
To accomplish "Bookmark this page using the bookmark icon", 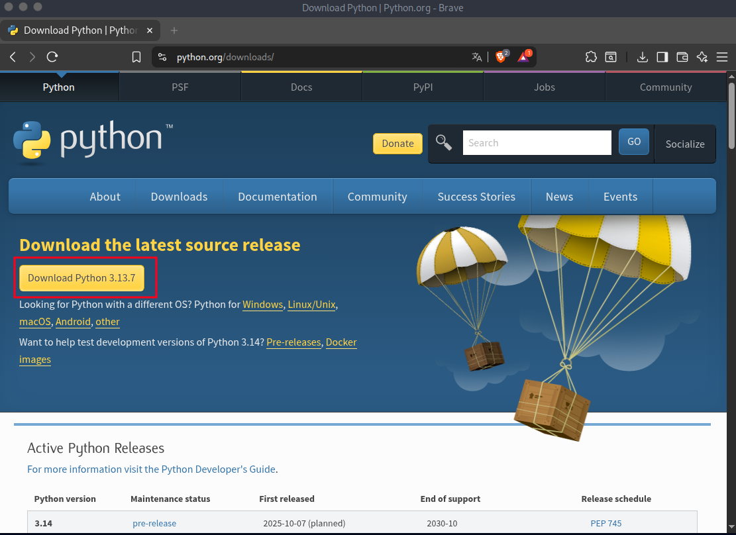I will (x=136, y=57).
